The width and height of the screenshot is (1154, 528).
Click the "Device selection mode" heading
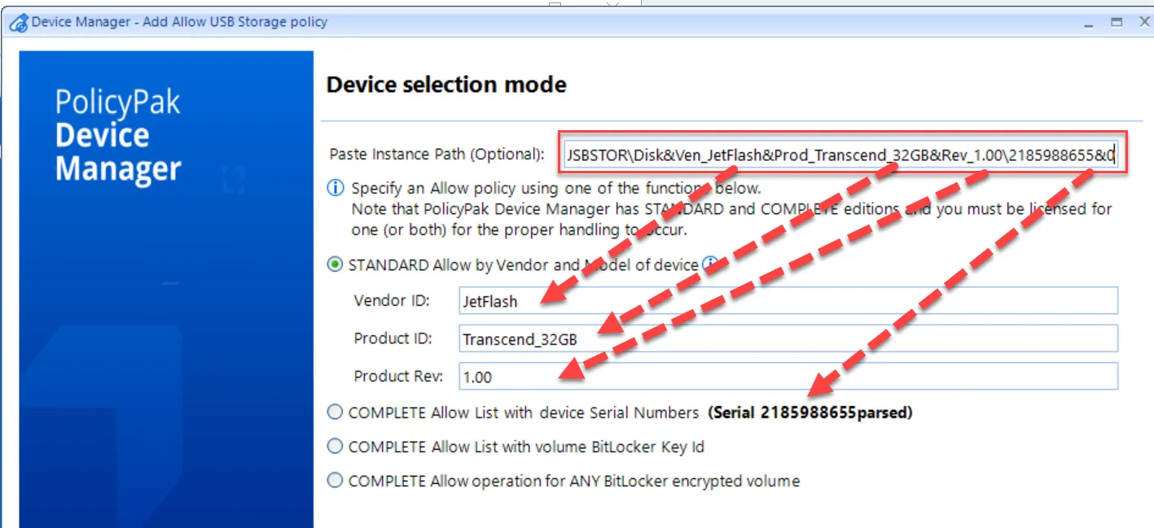pyautogui.click(x=446, y=85)
